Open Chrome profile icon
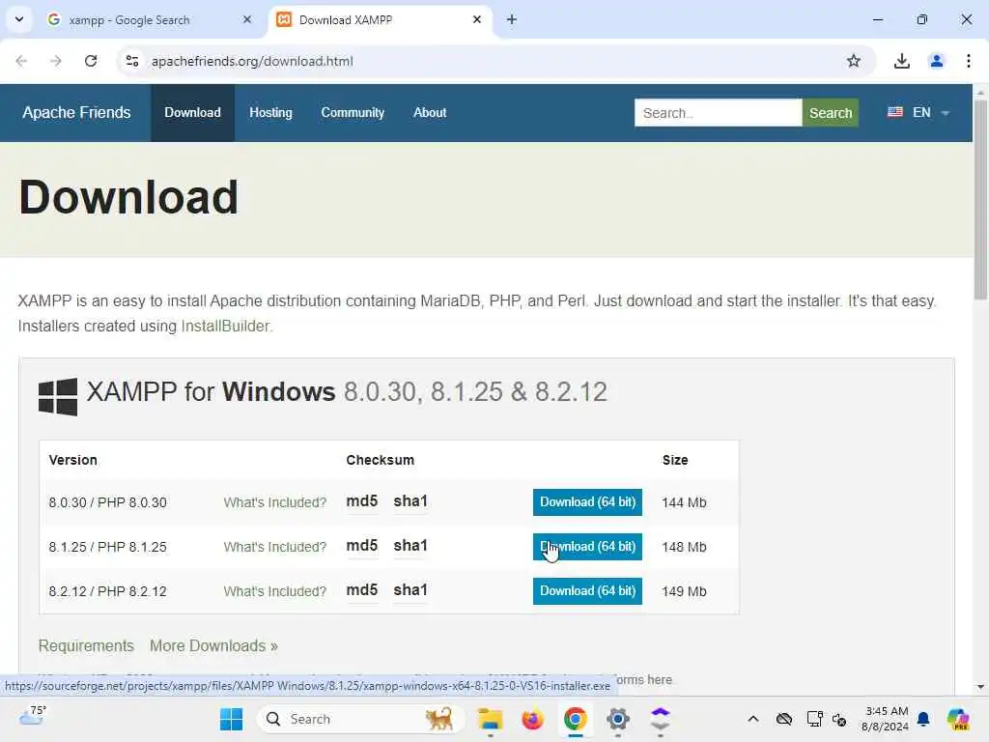The width and height of the screenshot is (989, 742). (936, 61)
